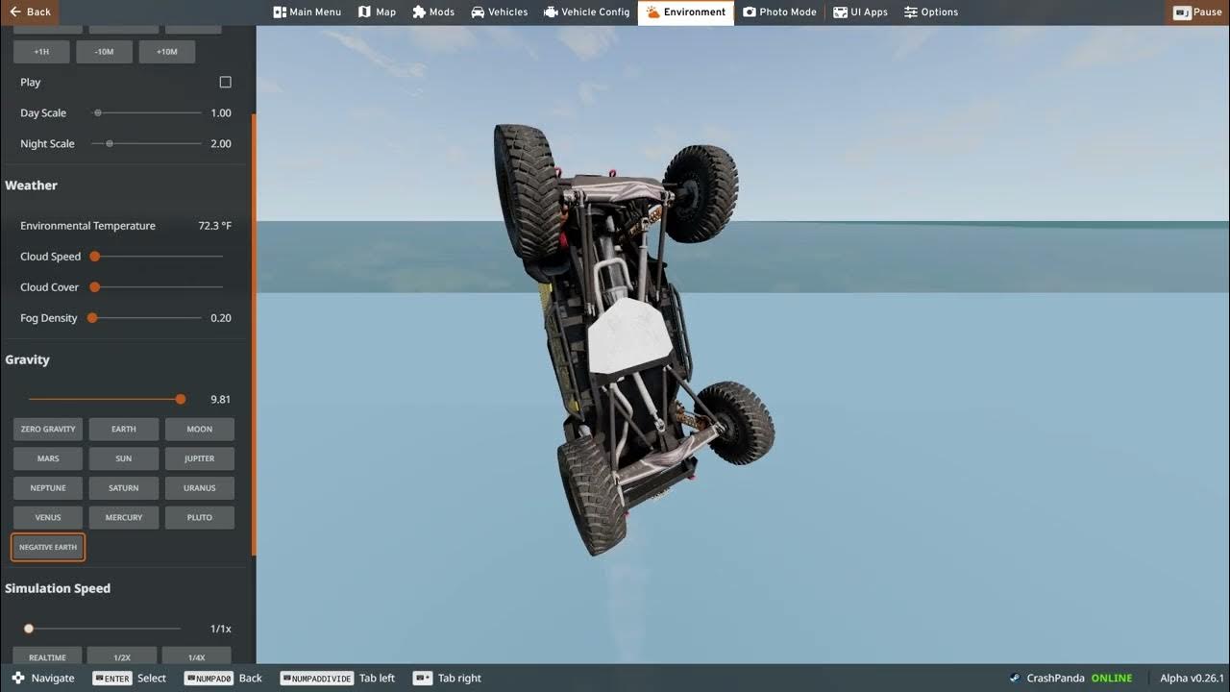Set simulation speed to 1/2X
The width and height of the screenshot is (1230, 692).
click(122, 656)
